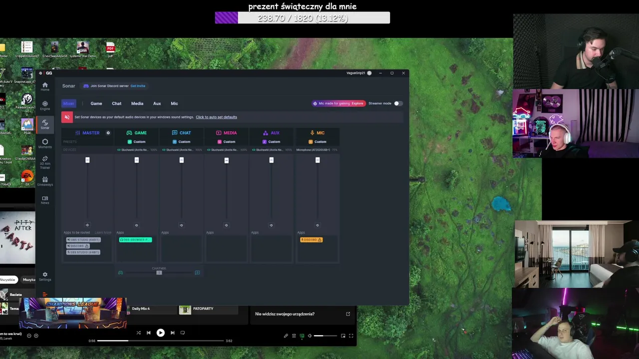
Task: Toggle Streamer mode switch
Action: pos(397,103)
